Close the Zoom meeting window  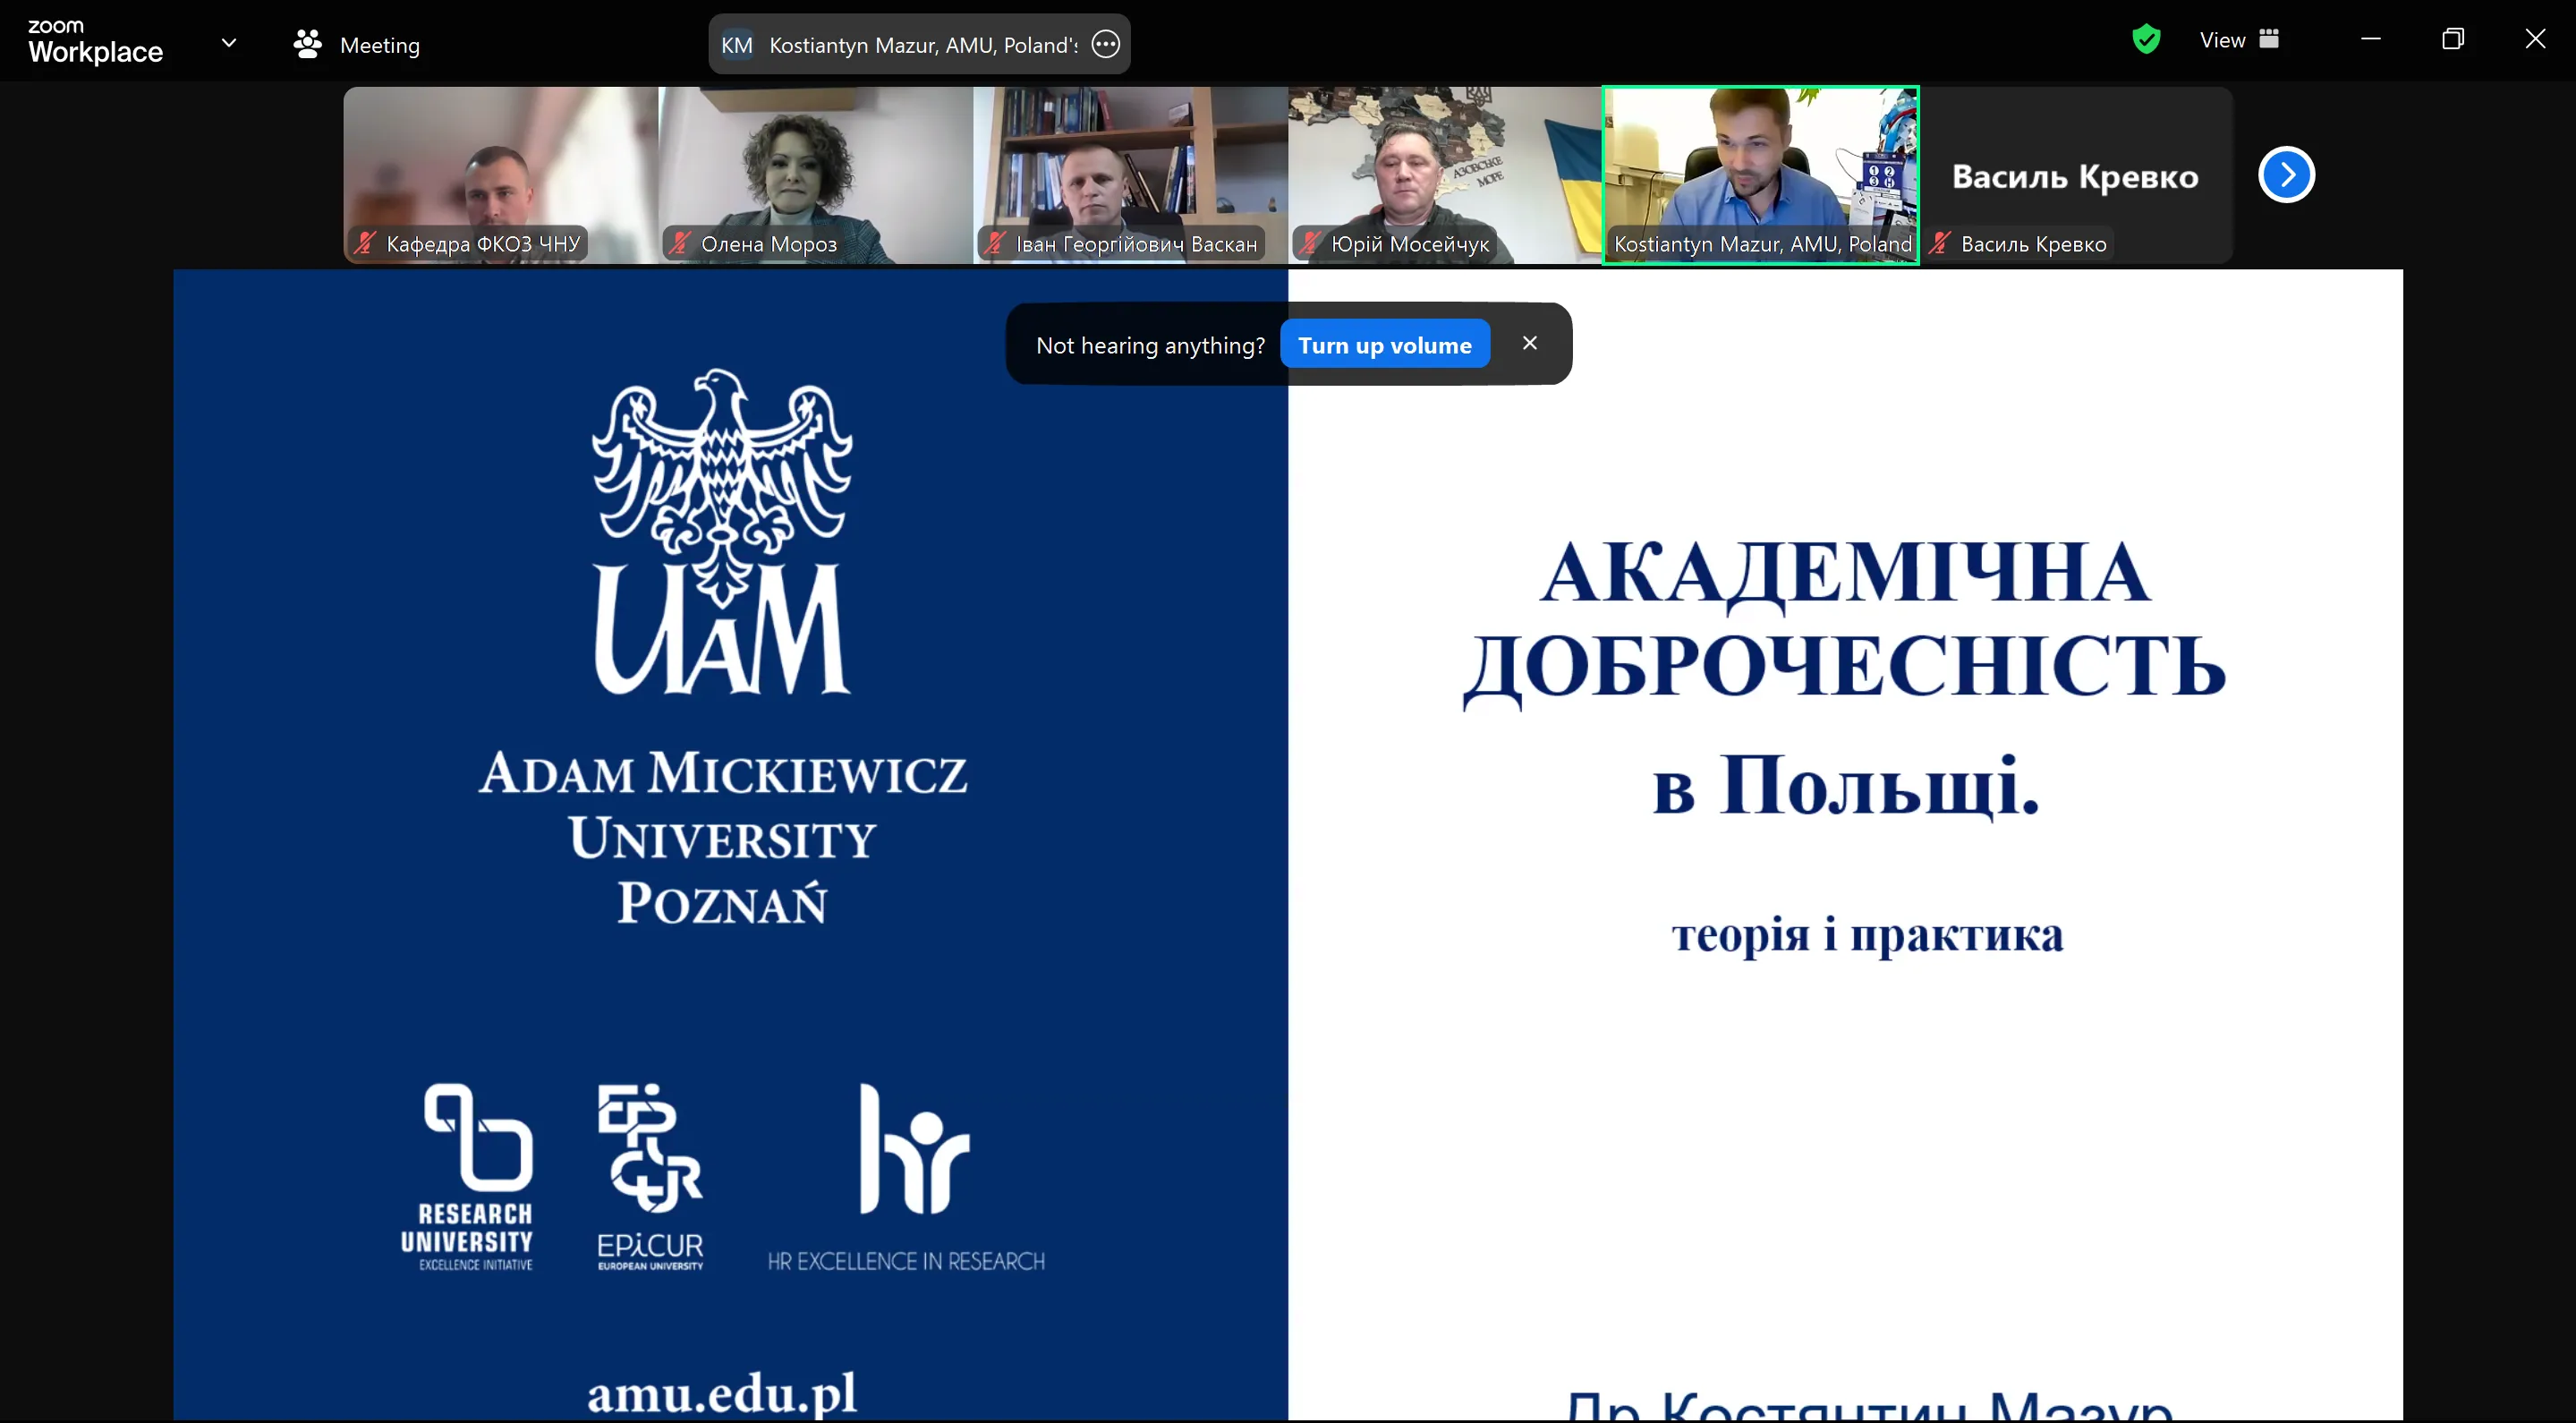tap(2534, 39)
